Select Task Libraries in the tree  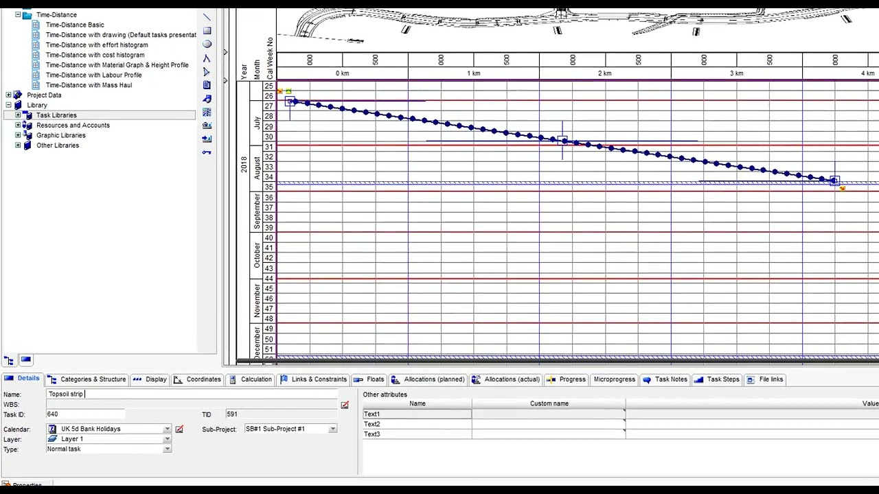[56, 115]
